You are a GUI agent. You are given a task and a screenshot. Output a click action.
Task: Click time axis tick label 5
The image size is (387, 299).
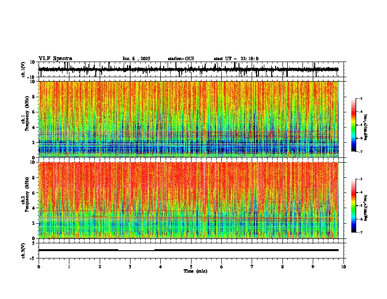pyautogui.click(x=191, y=266)
